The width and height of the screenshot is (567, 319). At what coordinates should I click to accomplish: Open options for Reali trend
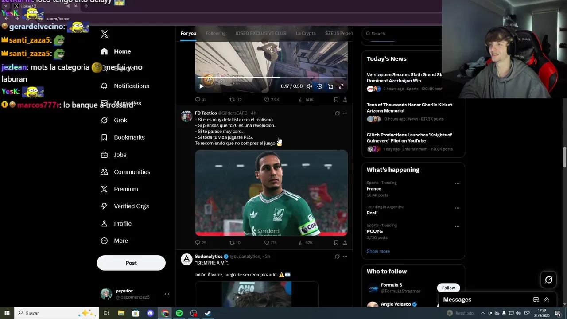coord(457,208)
